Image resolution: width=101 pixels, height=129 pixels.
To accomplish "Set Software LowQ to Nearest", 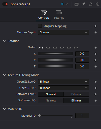I will (51, 94).
